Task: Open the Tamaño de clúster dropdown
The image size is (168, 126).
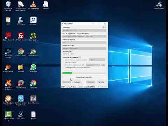Action: point(84,48)
